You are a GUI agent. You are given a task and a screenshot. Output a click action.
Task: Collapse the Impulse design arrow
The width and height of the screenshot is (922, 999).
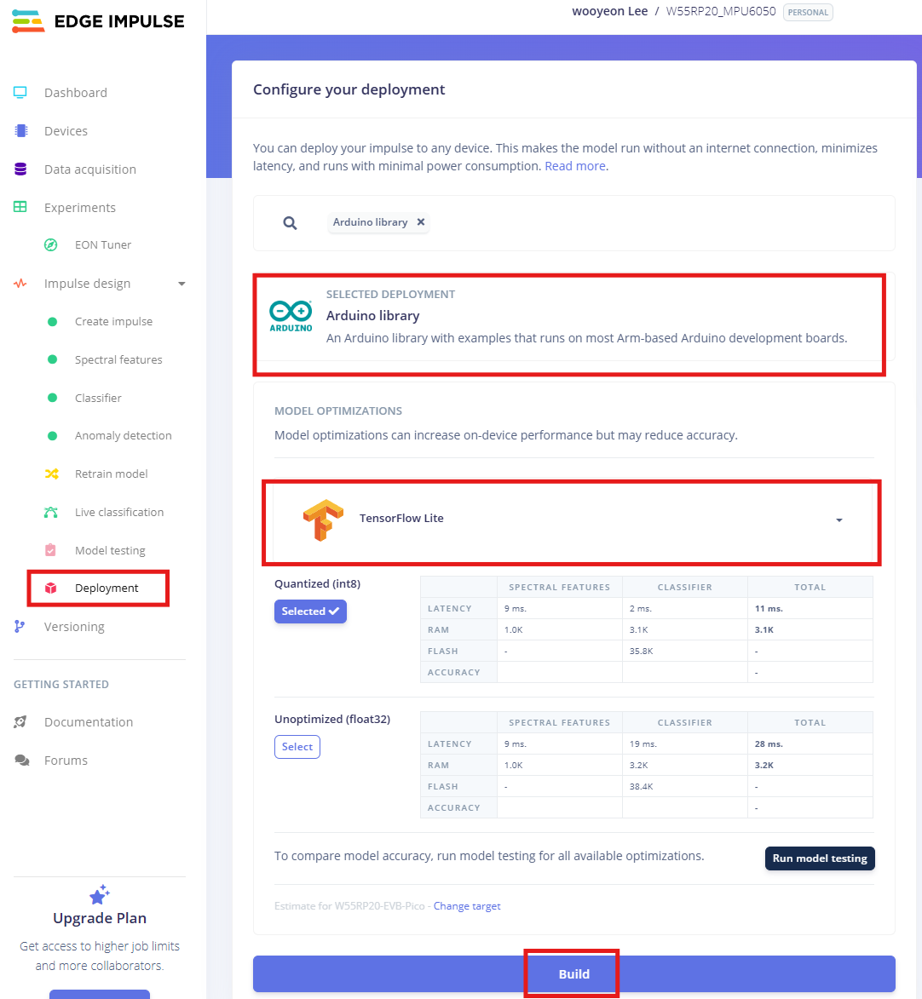(x=182, y=284)
